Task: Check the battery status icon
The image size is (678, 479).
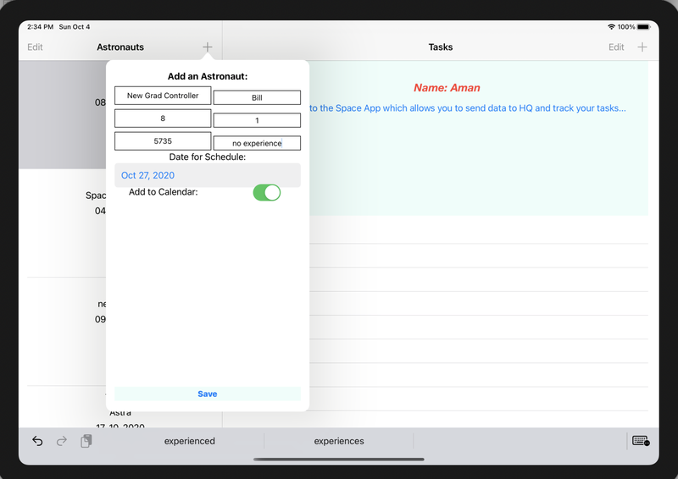Action: [x=644, y=27]
